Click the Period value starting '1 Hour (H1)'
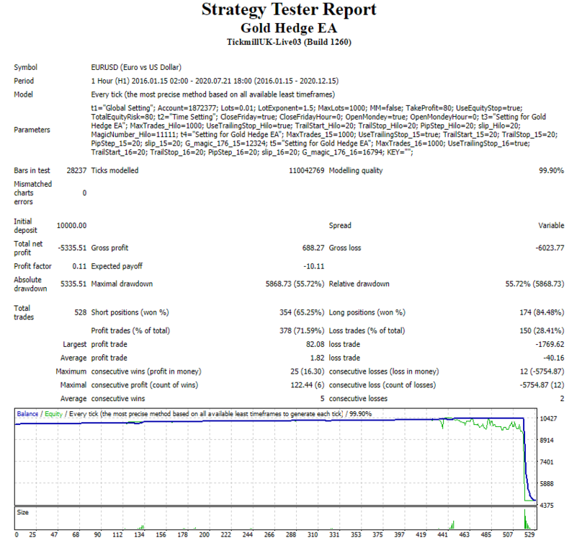 (215, 81)
